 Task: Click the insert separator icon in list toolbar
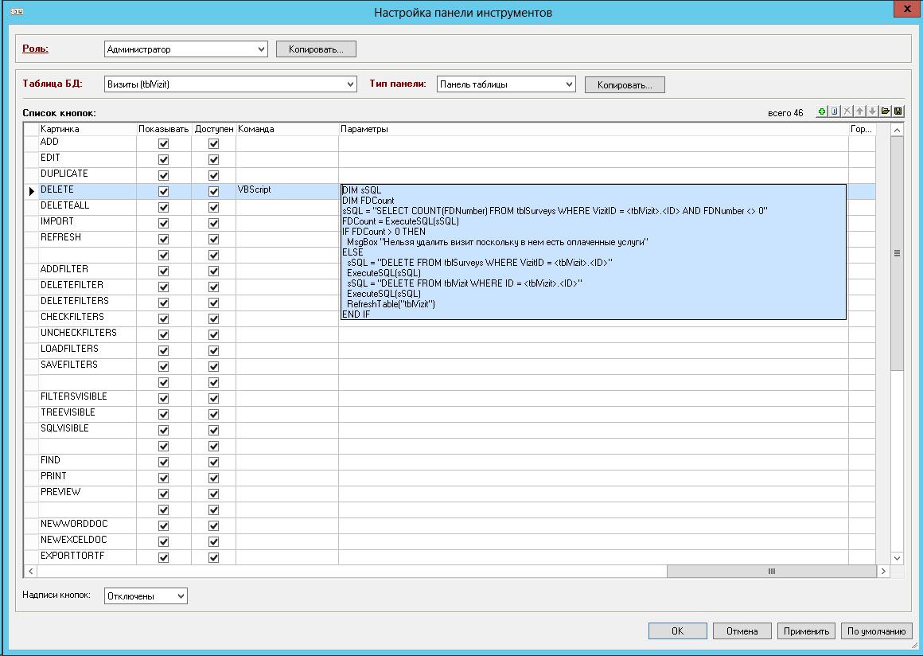pos(835,112)
